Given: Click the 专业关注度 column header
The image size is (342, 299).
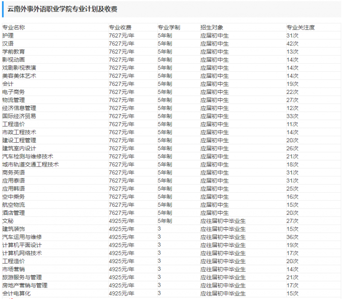Looking at the screenshot, I should click(301, 27).
